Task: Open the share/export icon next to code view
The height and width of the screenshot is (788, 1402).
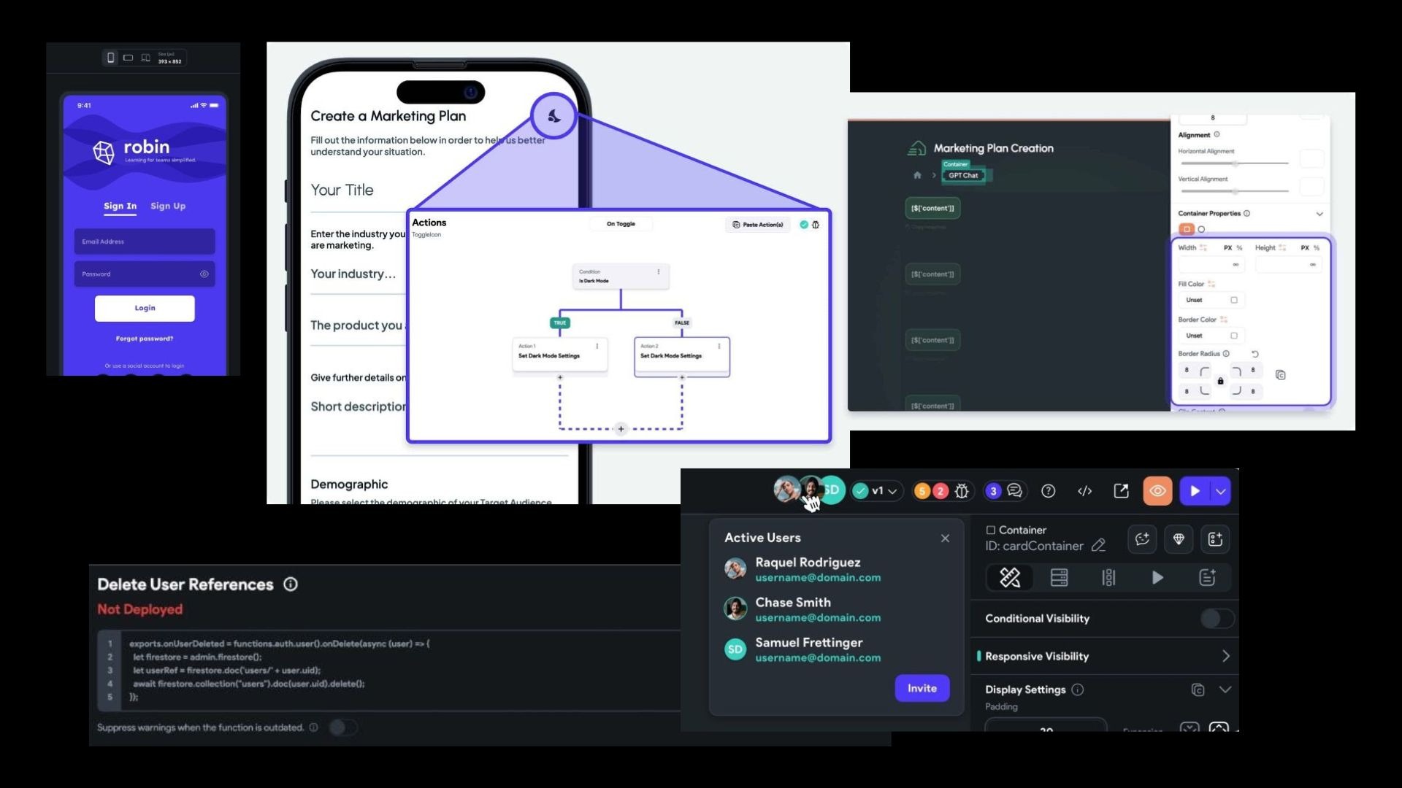Action: [1122, 491]
